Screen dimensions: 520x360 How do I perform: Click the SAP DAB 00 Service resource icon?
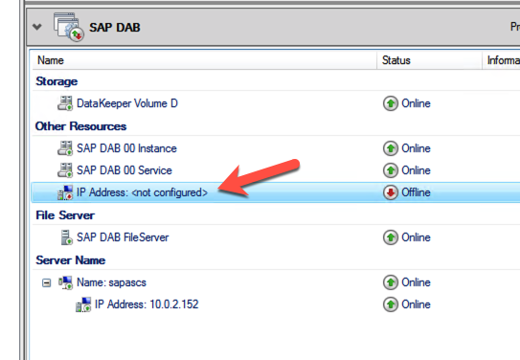65,170
